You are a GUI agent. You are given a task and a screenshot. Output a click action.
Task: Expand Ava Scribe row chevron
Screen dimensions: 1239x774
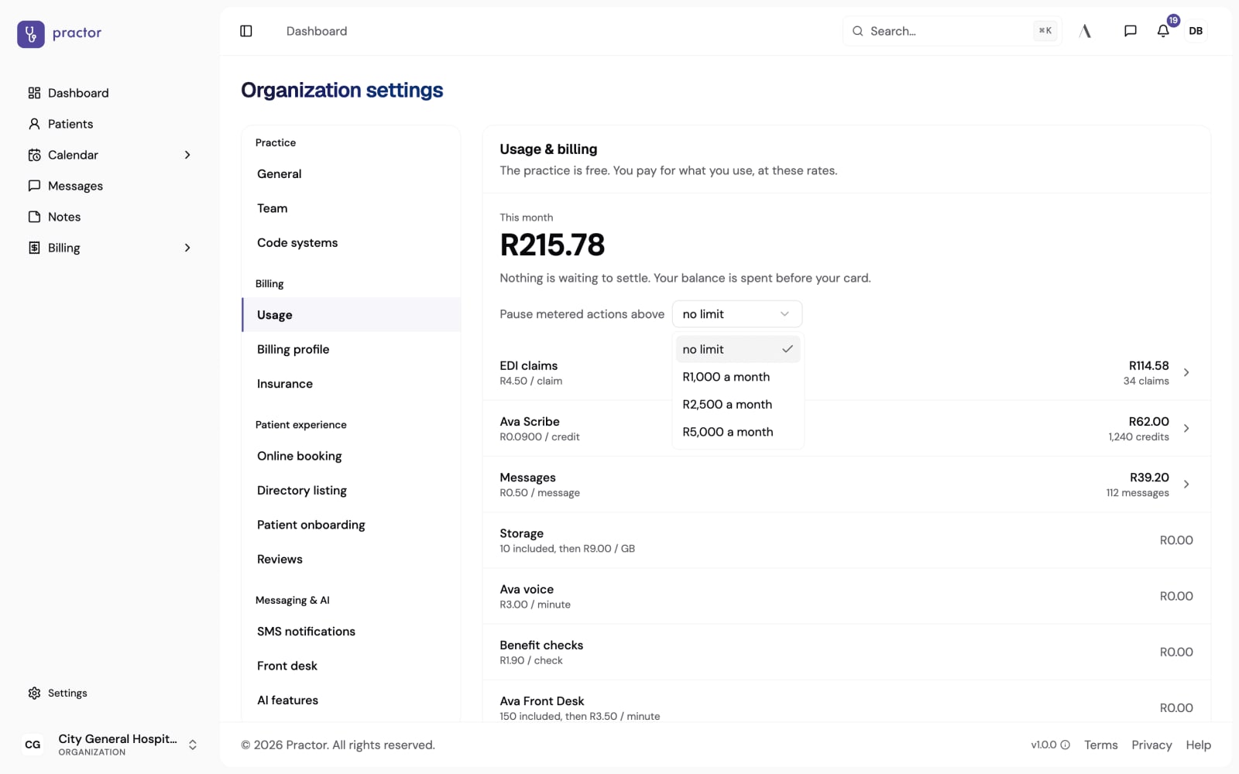coord(1186,428)
